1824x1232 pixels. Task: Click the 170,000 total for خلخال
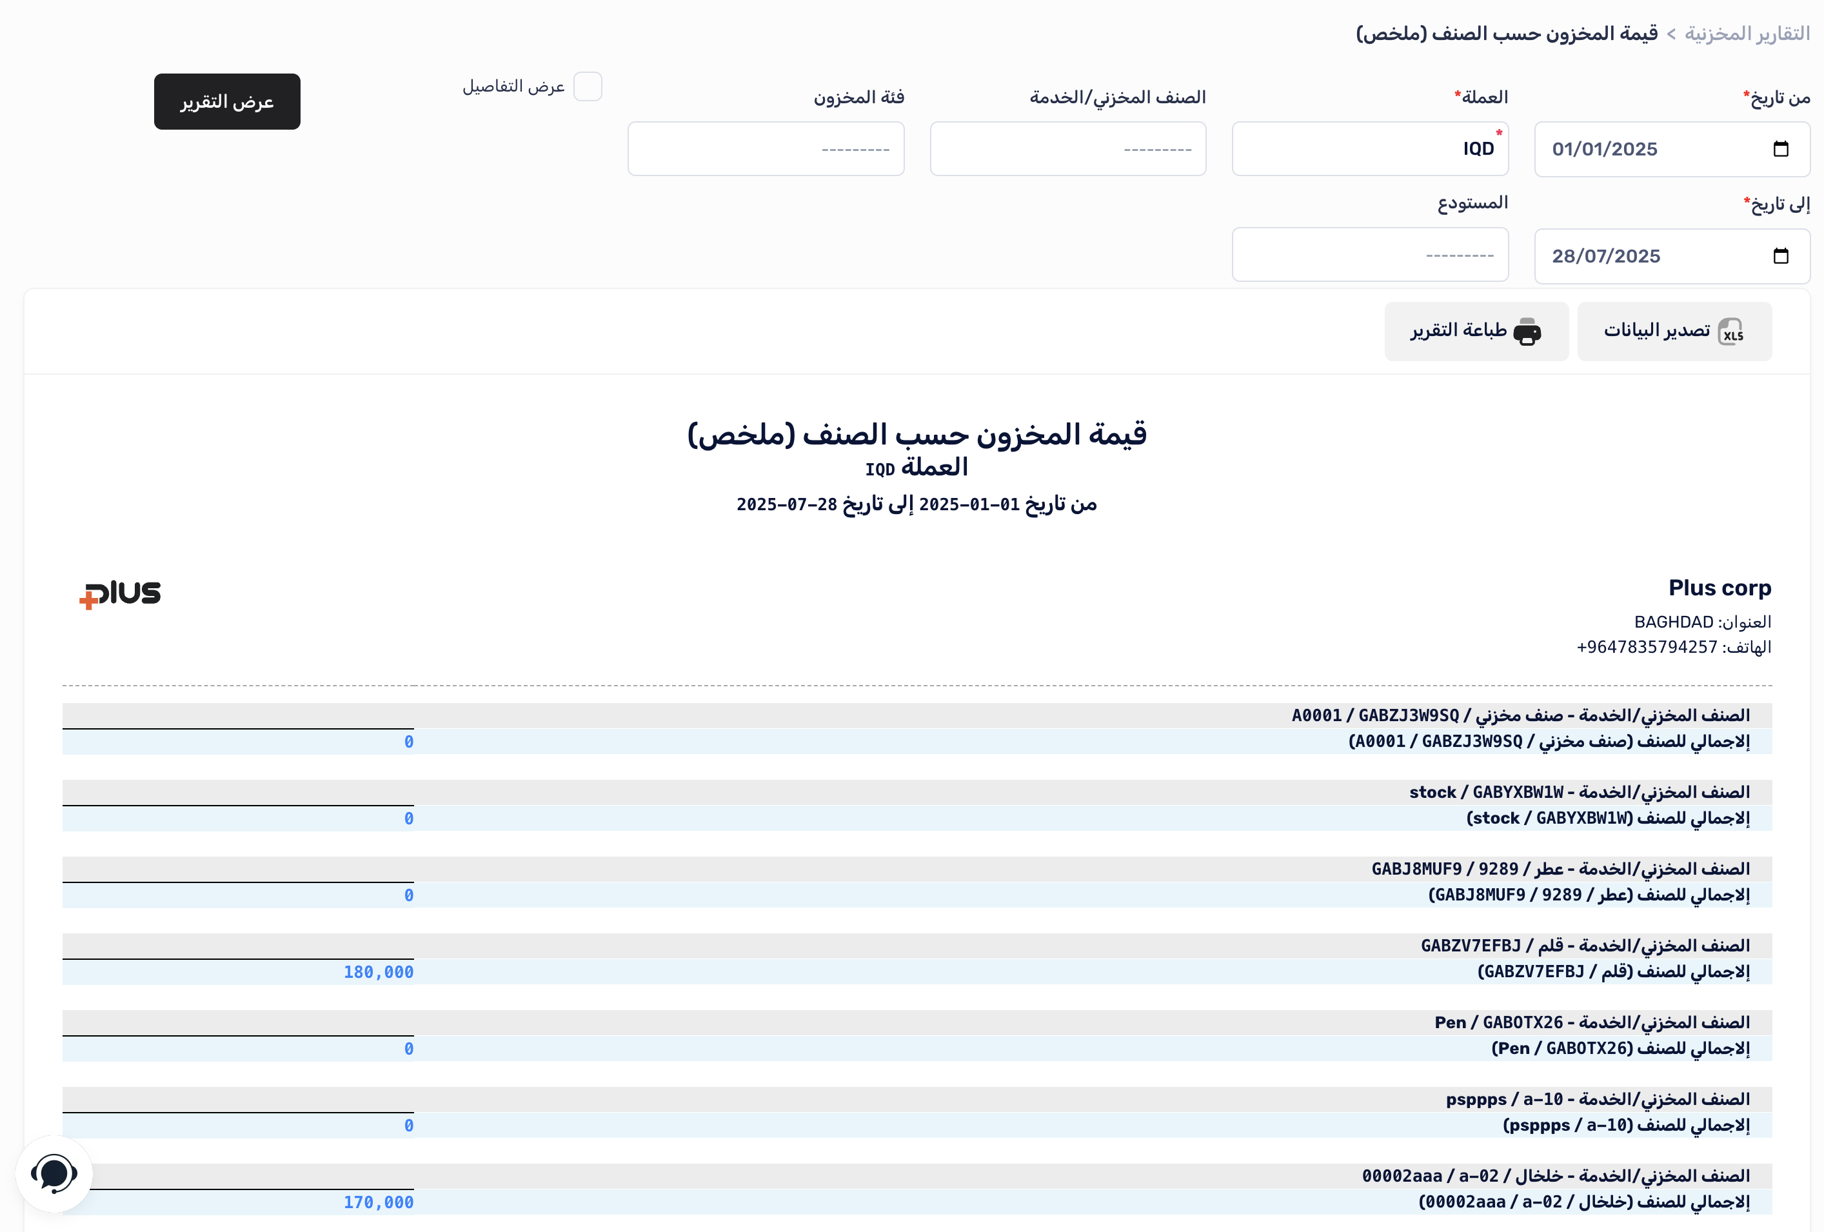click(379, 1202)
